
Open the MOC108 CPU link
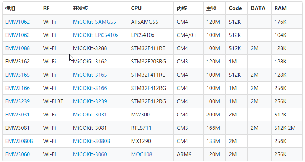142,154
